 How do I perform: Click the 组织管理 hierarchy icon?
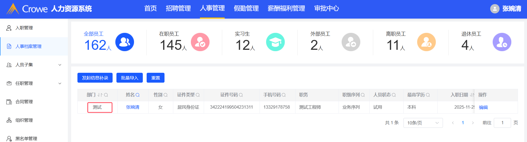point(9,120)
